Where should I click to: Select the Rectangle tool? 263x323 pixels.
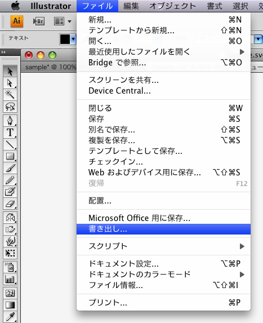[x=10, y=156]
